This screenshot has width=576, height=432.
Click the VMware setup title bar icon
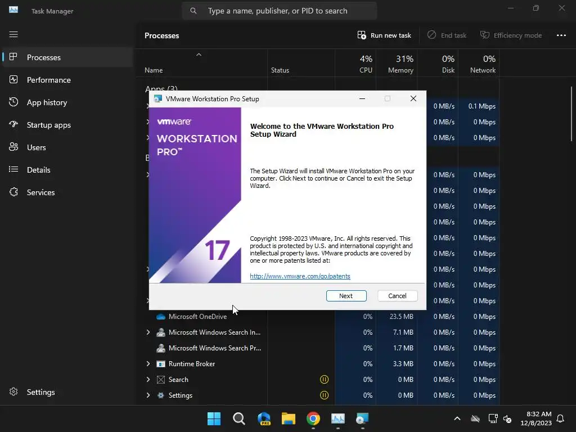[x=158, y=99]
